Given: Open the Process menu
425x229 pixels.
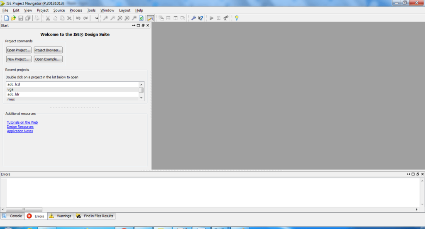Looking at the screenshot, I should [x=76, y=10].
